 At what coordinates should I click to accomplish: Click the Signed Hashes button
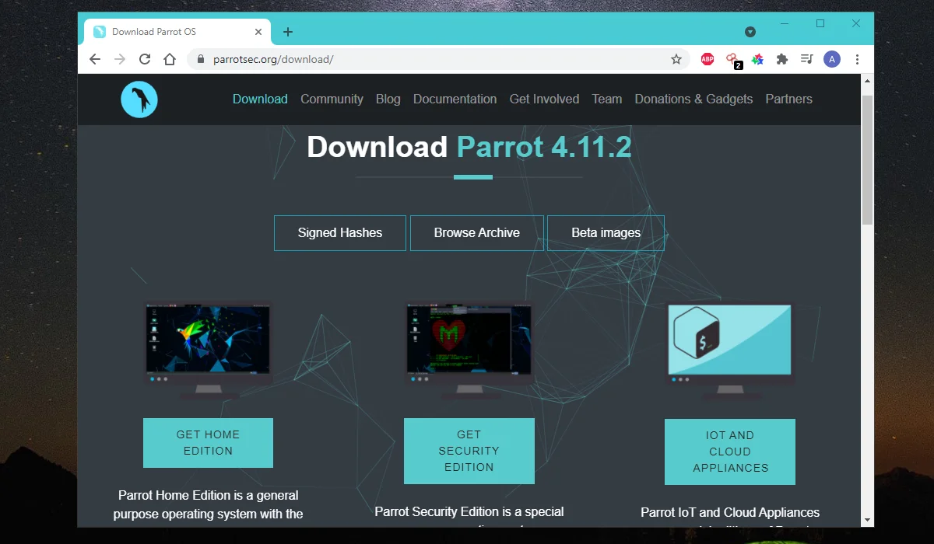tap(340, 233)
